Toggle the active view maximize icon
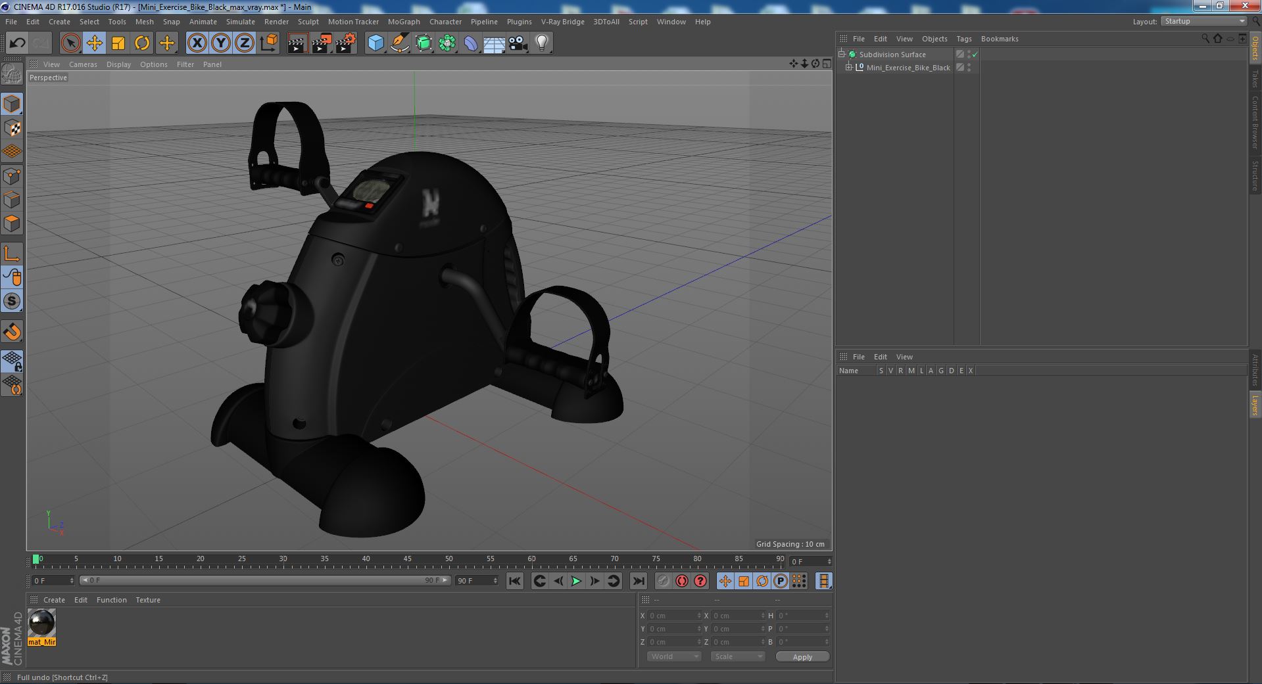The height and width of the screenshot is (684, 1262). [827, 64]
